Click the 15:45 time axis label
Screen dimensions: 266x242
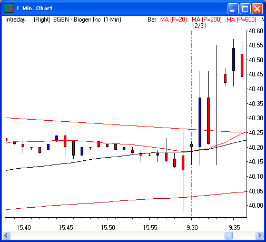coord(66,228)
